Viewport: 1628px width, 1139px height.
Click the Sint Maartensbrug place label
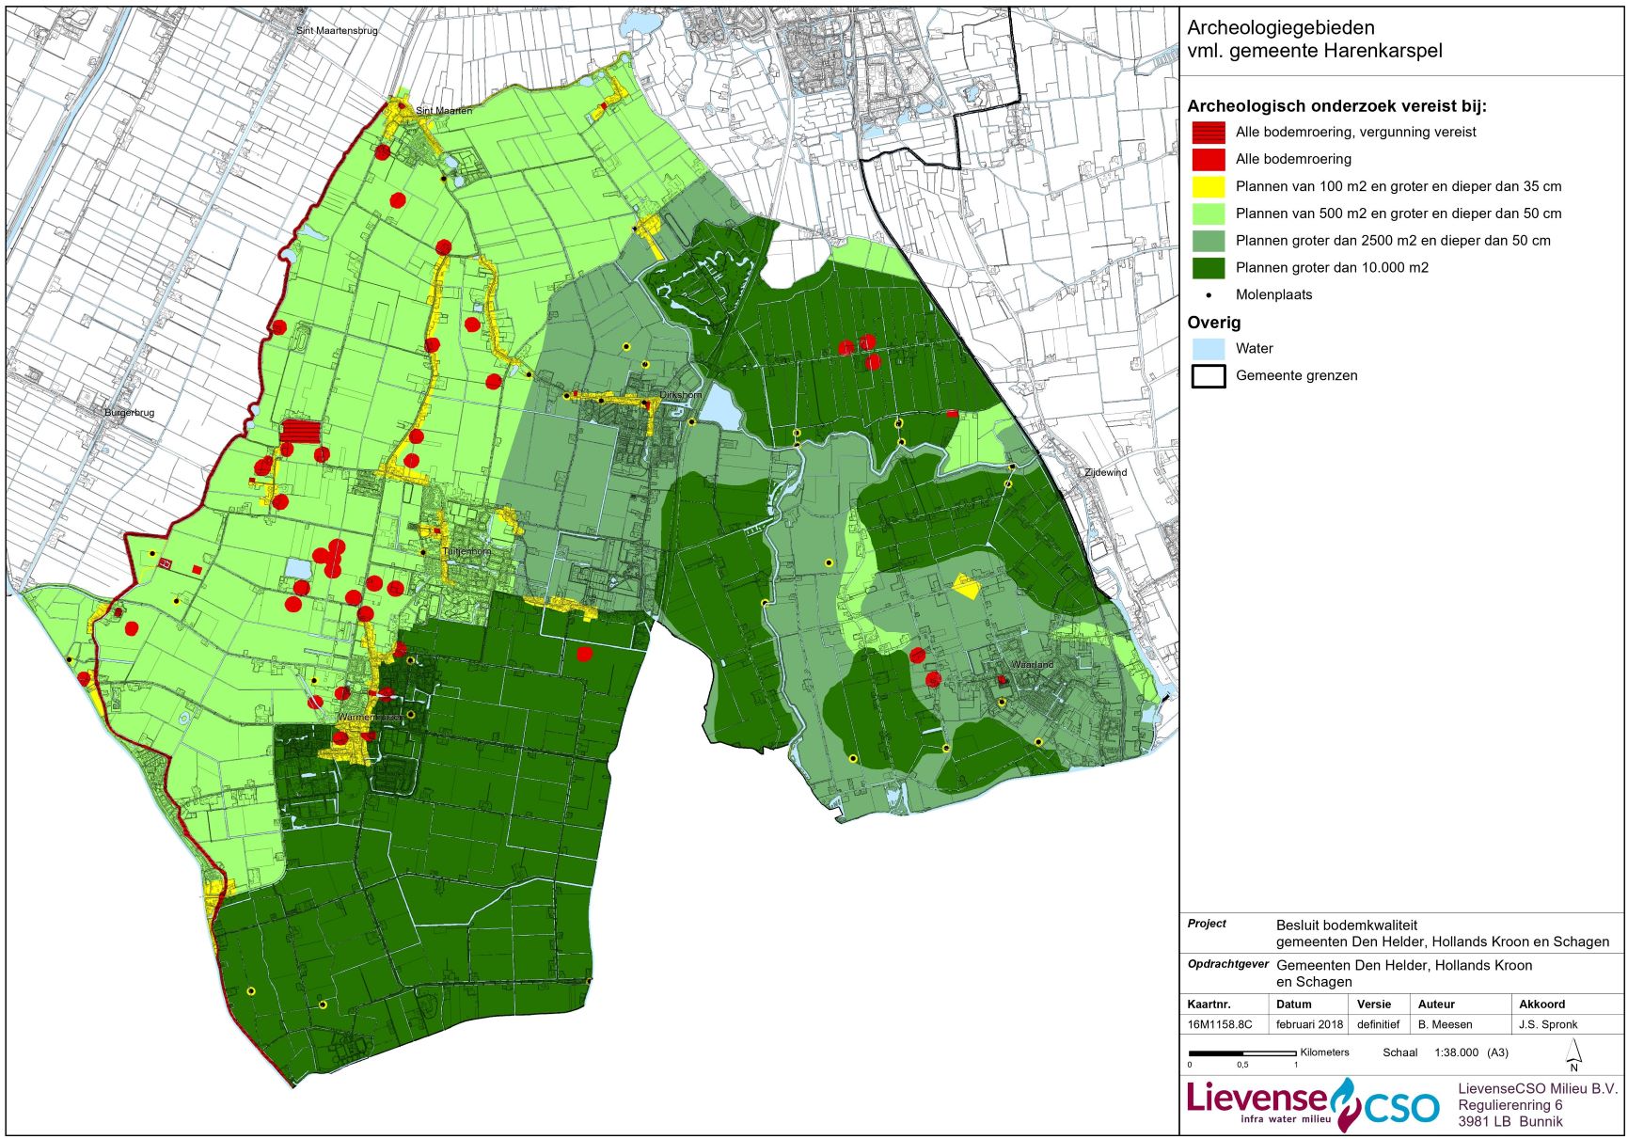point(337,31)
